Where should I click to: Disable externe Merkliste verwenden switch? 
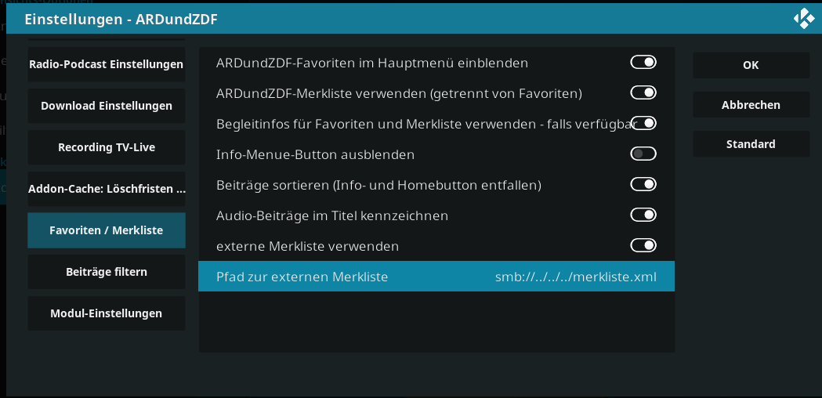tap(643, 245)
